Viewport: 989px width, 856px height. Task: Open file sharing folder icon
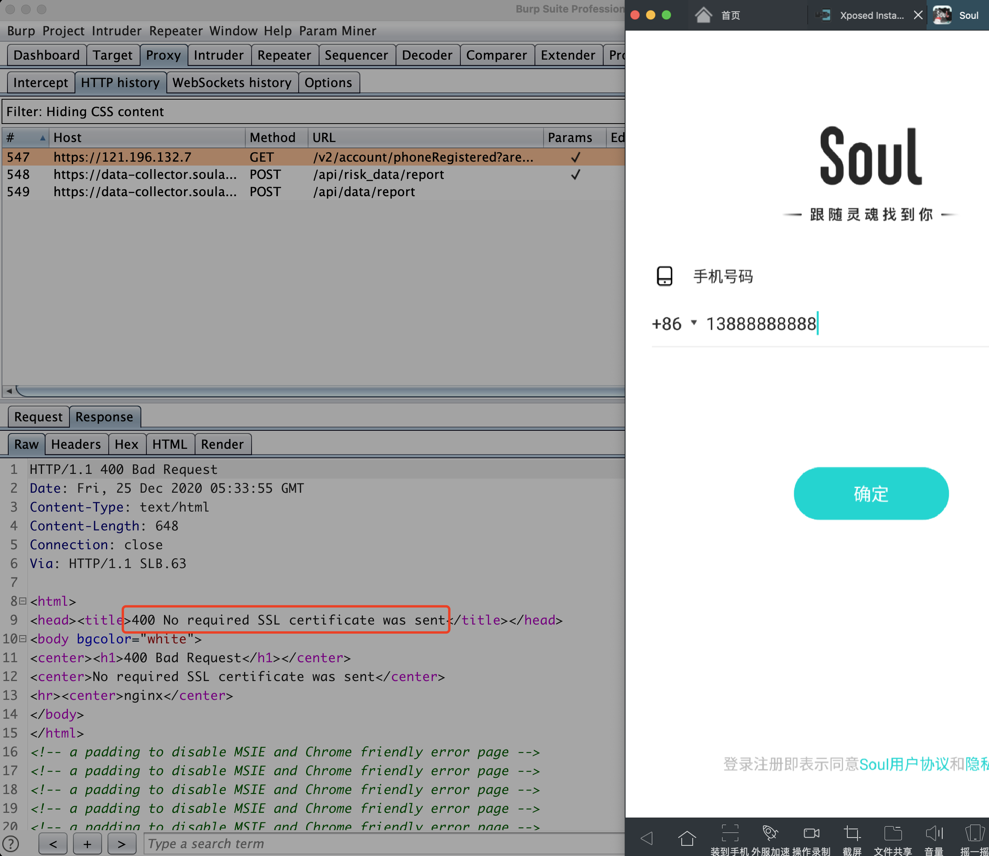(892, 834)
